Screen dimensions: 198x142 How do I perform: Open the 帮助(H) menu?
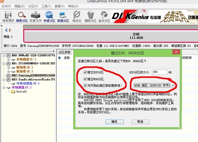(x=73, y=6)
